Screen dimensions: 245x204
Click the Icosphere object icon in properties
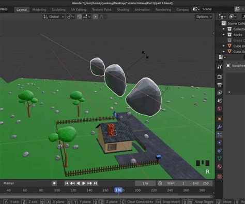click(x=228, y=66)
